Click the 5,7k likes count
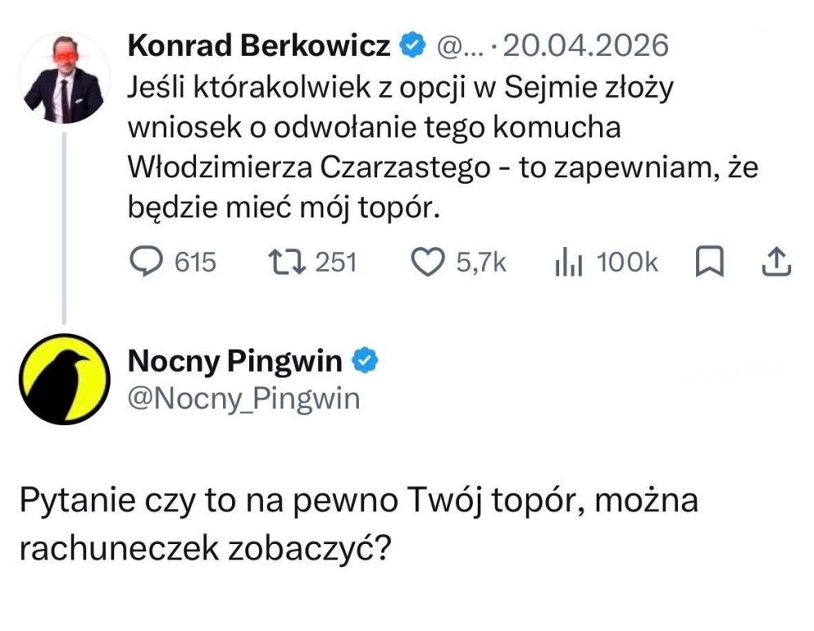 click(x=481, y=262)
